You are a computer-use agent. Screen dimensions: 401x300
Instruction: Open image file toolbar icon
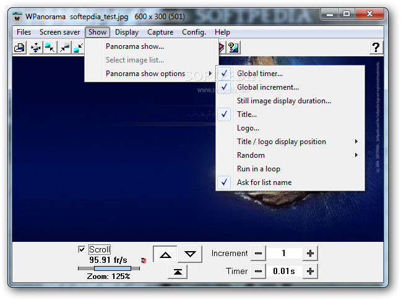pyautogui.click(x=19, y=48)
